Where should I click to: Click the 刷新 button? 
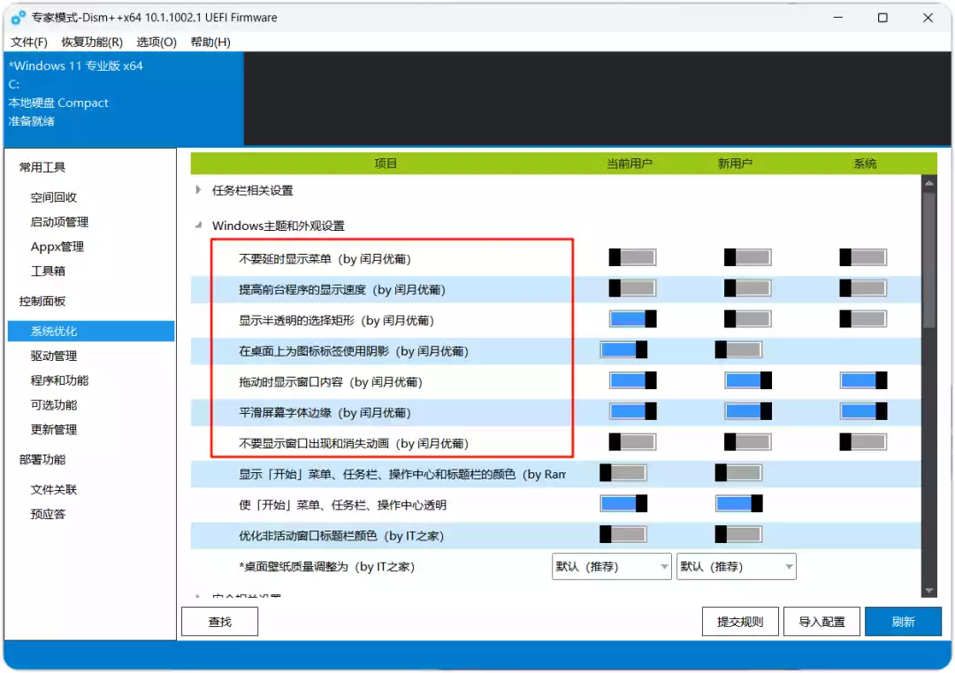click(903, 622)
